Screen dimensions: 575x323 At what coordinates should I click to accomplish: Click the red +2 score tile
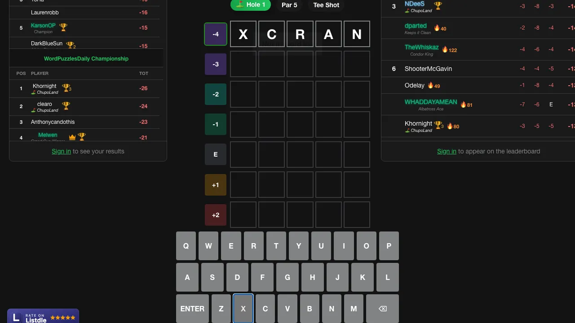click(x=216, y=215)
